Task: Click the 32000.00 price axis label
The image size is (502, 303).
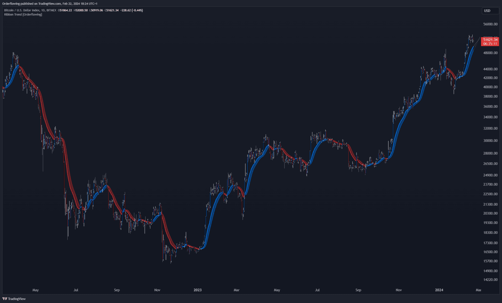Action: 490,128
